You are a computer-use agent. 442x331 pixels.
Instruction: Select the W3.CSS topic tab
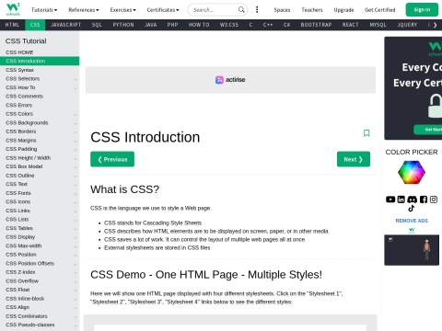click(x=229, y=25)
